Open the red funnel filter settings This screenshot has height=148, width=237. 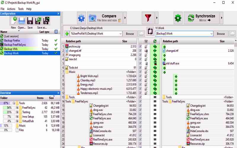(x=148, y=18)
